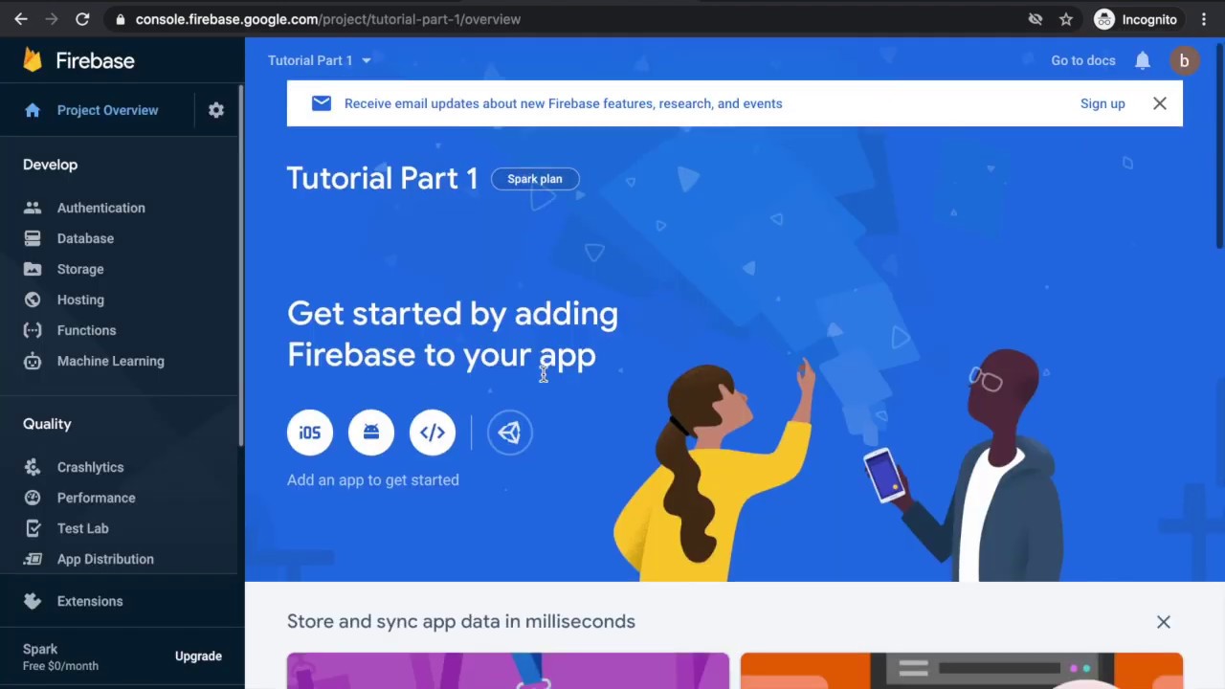Open user account avatar
This screenshot has width=1225, height=689.
(x=1184, y=60)
